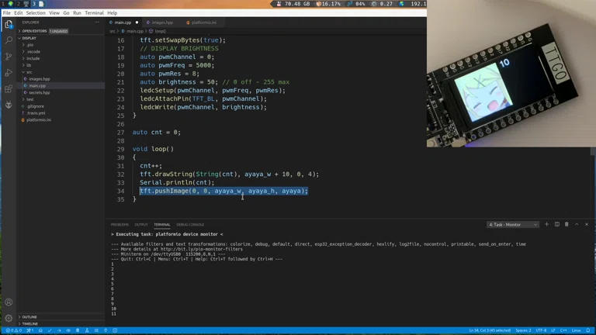
Task: Switch to the DEBUG CONSOLE panel tab
Action: point(190,224)
